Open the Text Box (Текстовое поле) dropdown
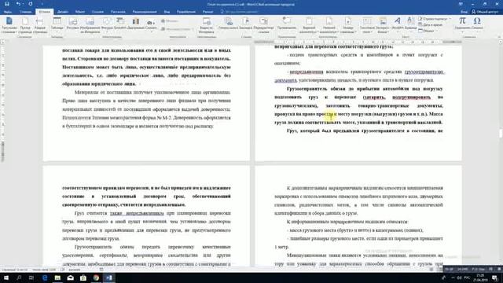 click(x=367, y=25)
